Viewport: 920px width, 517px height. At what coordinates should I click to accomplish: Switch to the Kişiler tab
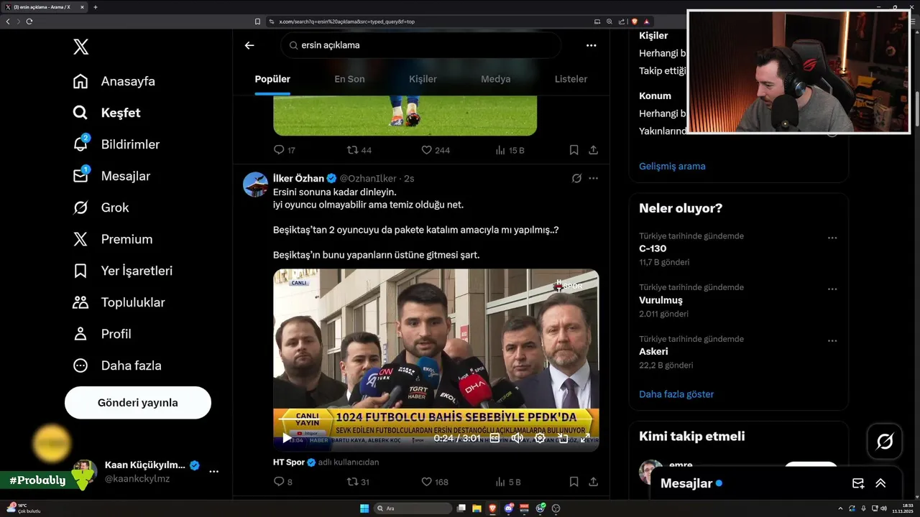tap(423, 79)
